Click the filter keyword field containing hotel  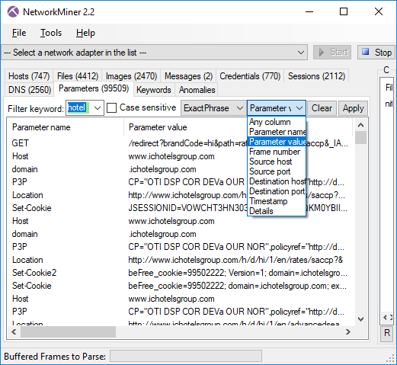(x=79, y=107)
